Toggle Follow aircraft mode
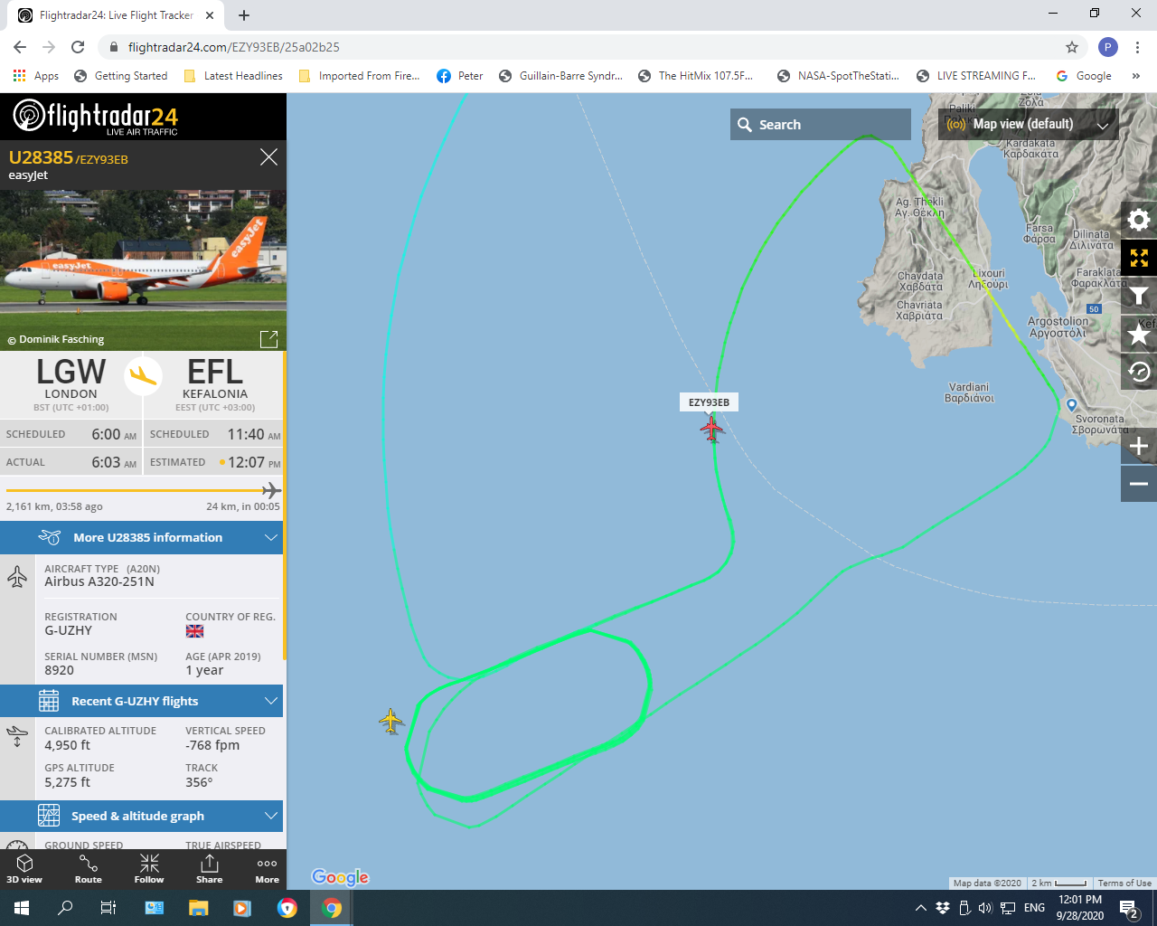Screen dimensions: 1157x926 coord(149,868)
